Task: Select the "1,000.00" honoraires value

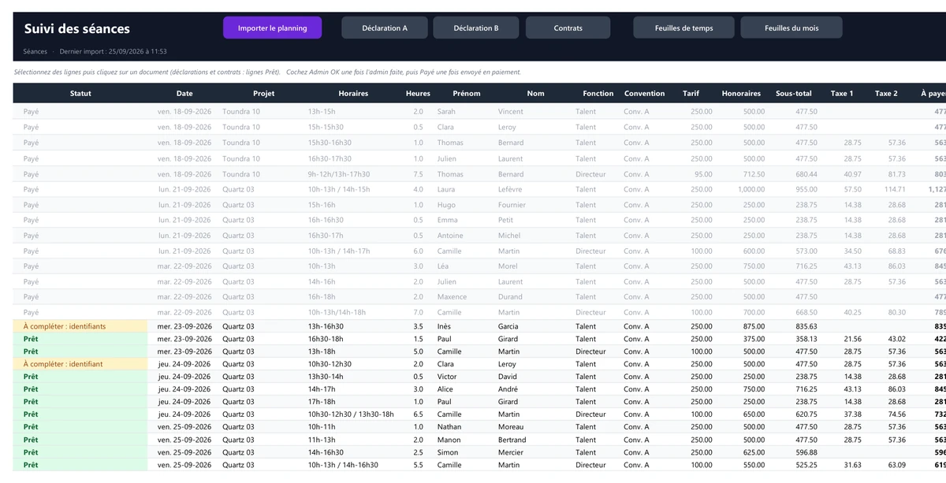Action: click(x=751, y=189)
